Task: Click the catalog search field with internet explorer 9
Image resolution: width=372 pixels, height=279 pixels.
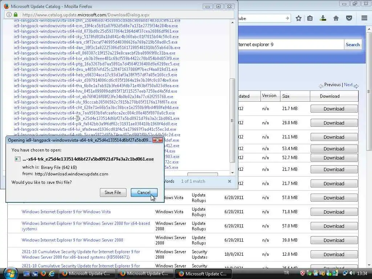Action: pos(291,45)
